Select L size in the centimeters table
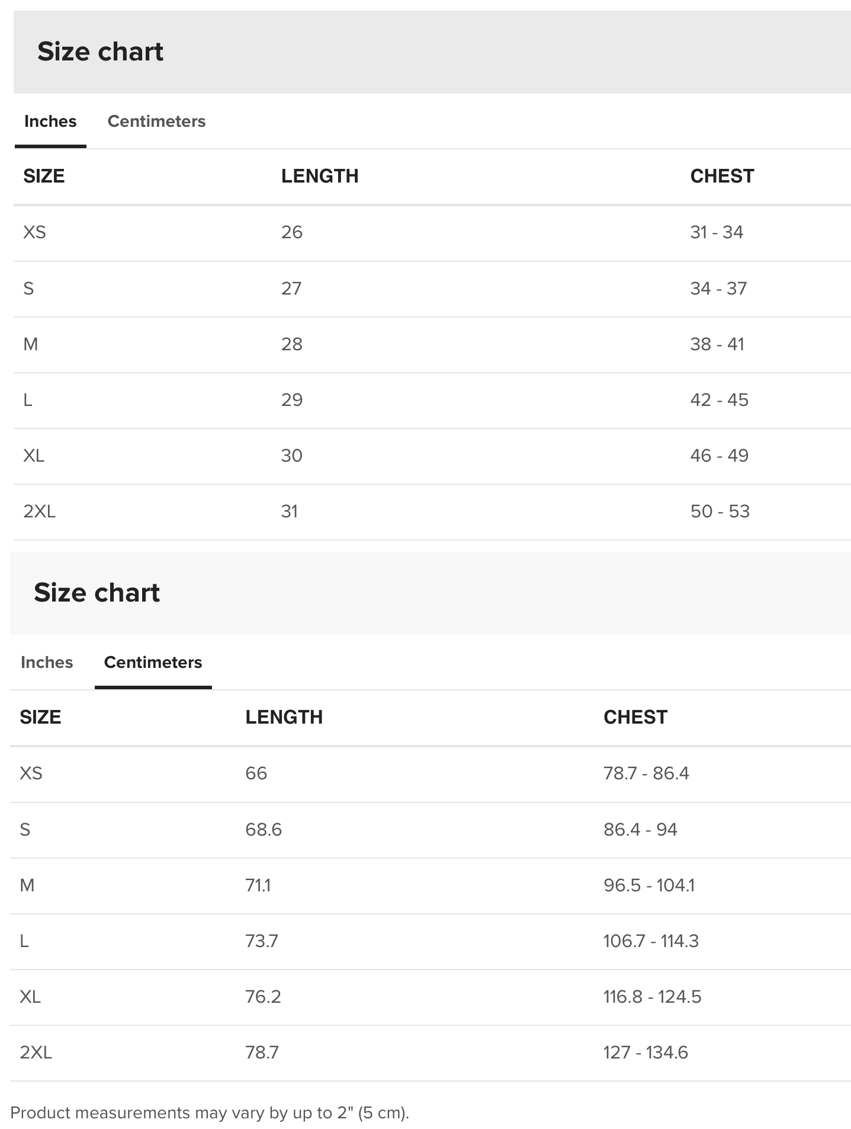851x1129 pixels. coord(24,941)
